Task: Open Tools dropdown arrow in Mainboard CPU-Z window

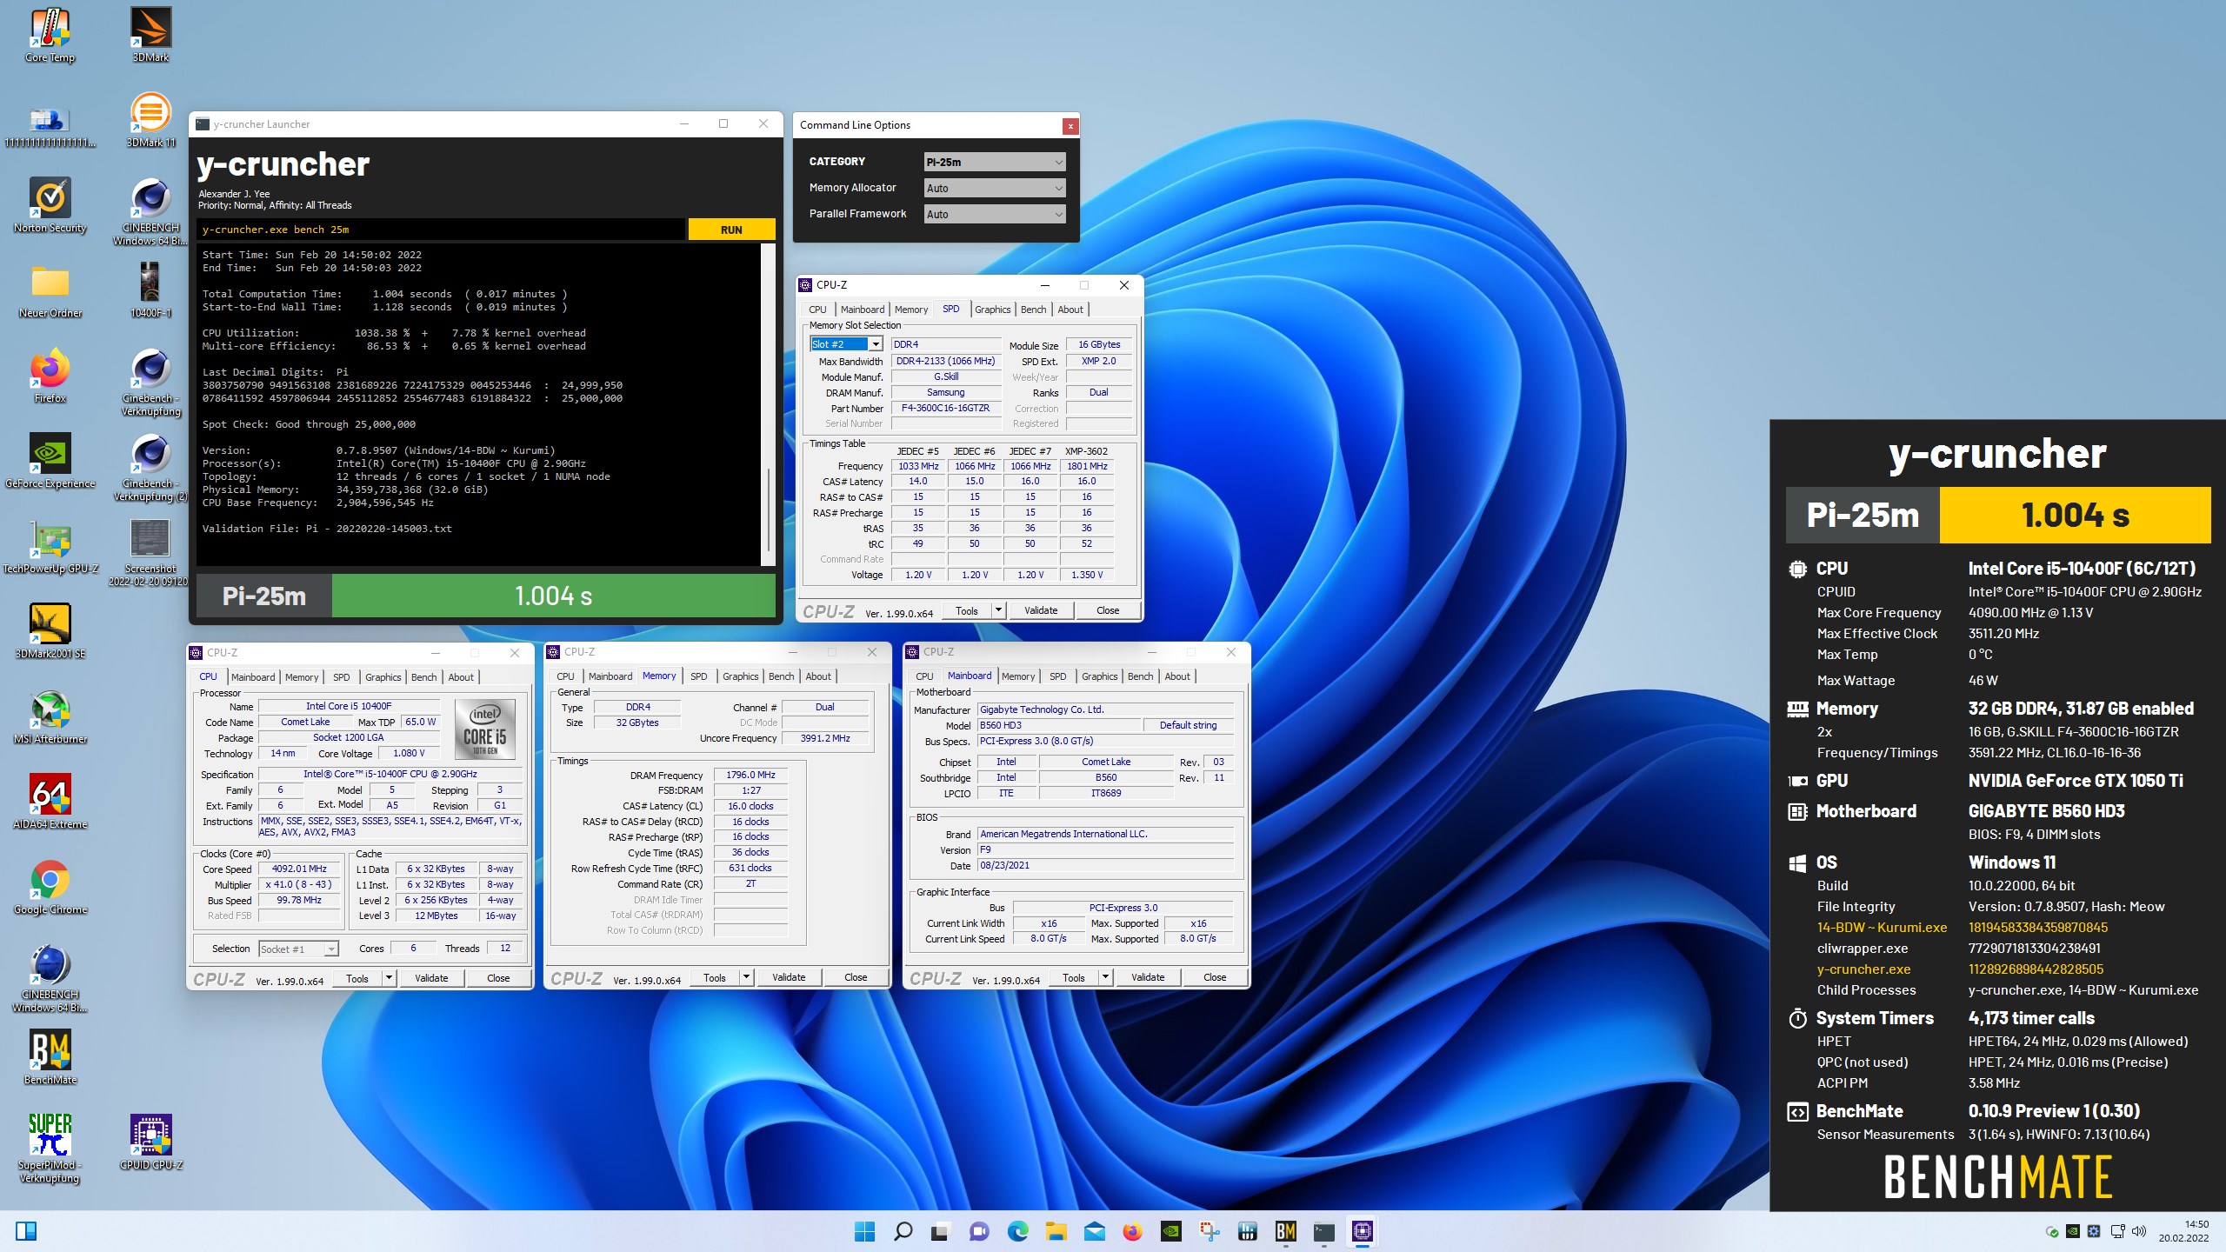Action: pos(1105,977)
